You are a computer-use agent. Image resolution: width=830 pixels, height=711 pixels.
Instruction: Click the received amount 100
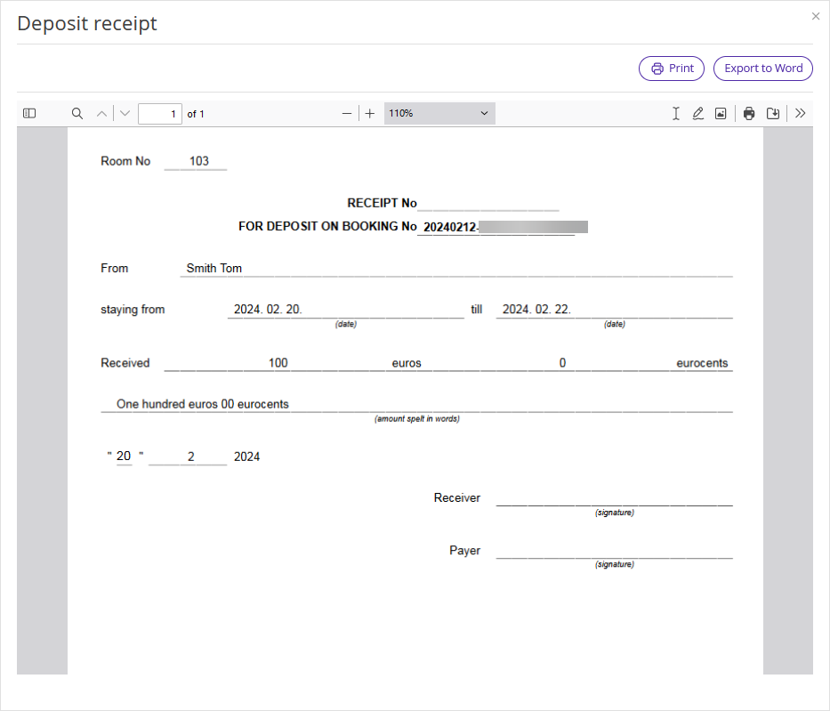[x=278, y=363]
